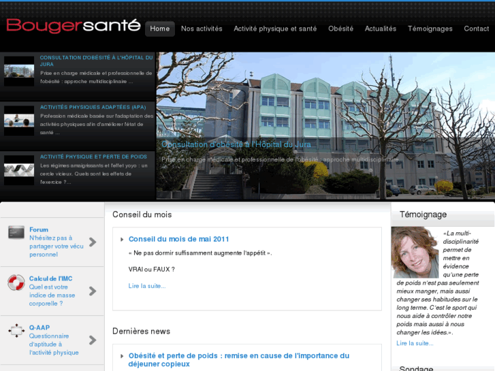The image size is (495, 371).
Task: Go to Activité physique et santé
Action: [275, 29]
